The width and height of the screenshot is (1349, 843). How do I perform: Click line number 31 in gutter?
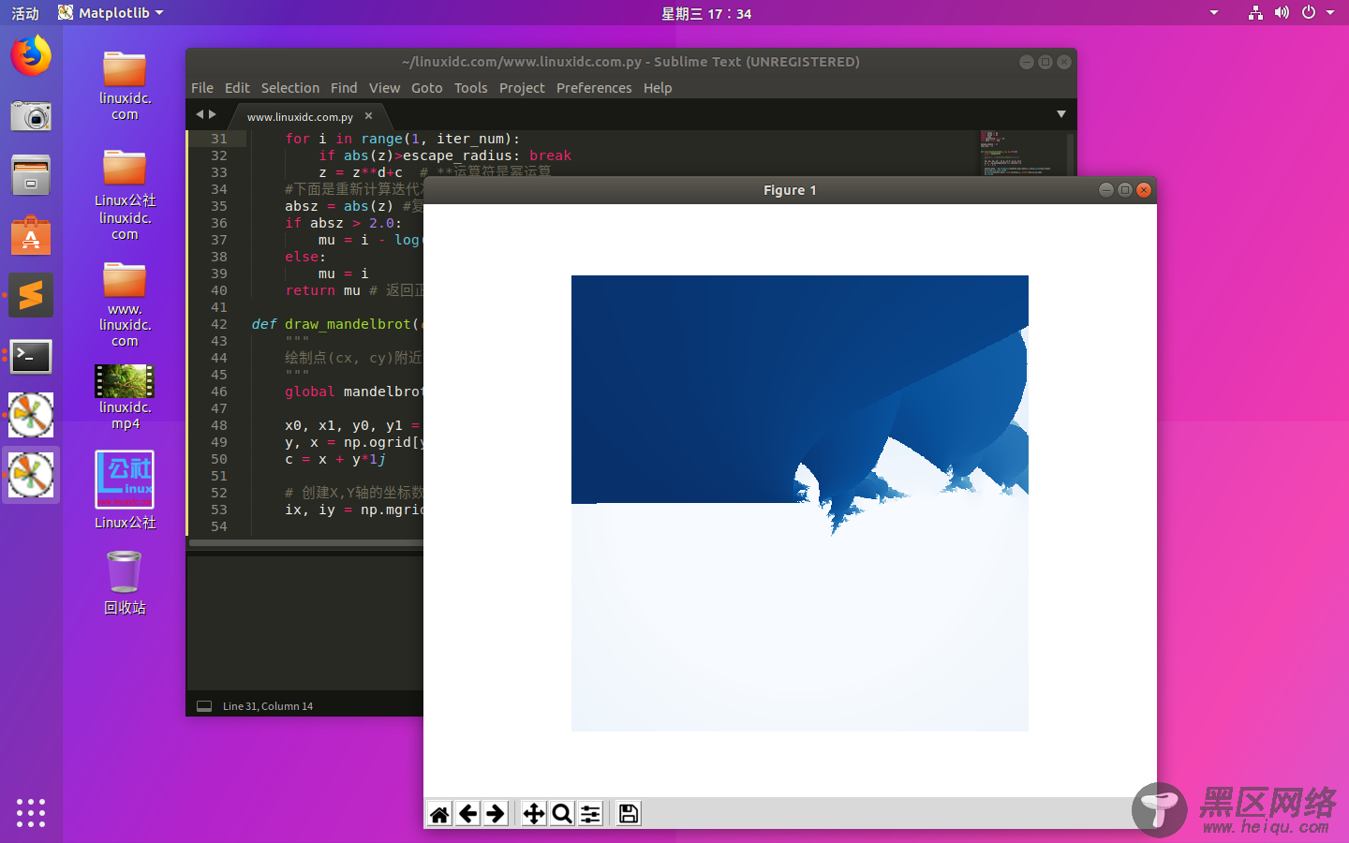tap(219, 139)
